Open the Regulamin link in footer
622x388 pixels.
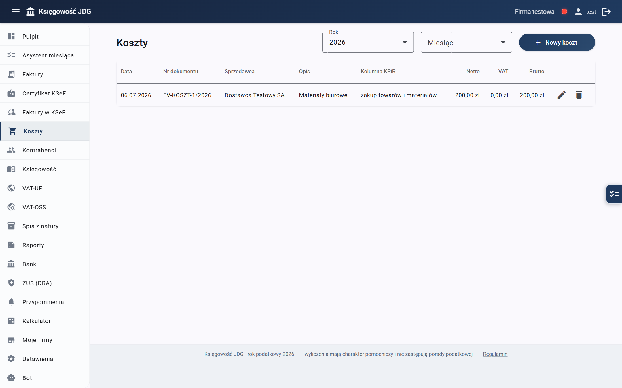pos(495,354)
